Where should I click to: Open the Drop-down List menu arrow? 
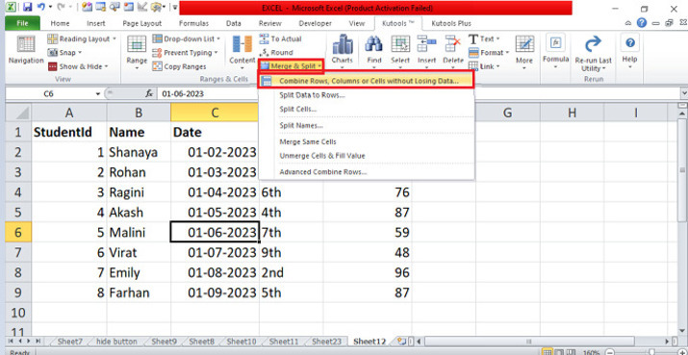(x=218, y=38)
